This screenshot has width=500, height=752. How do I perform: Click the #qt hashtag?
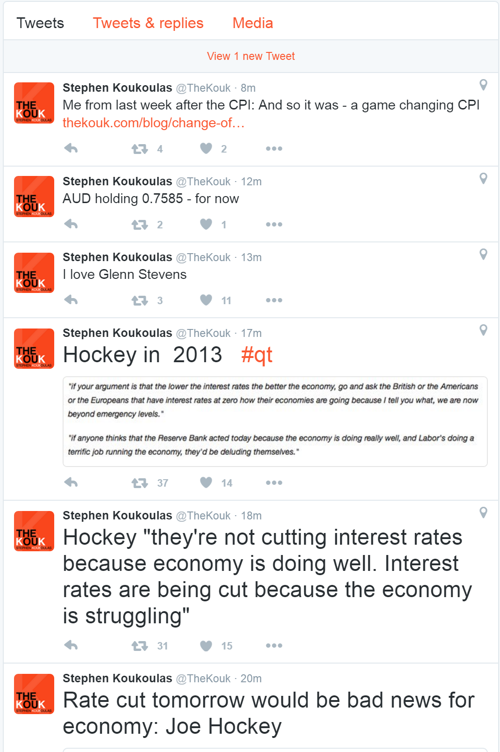(257, 355)
